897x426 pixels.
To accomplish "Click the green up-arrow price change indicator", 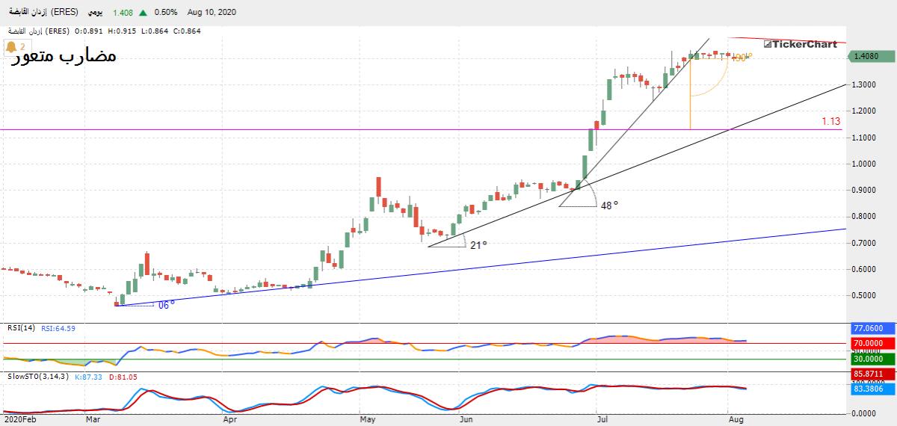I will [x=143, y=13].
